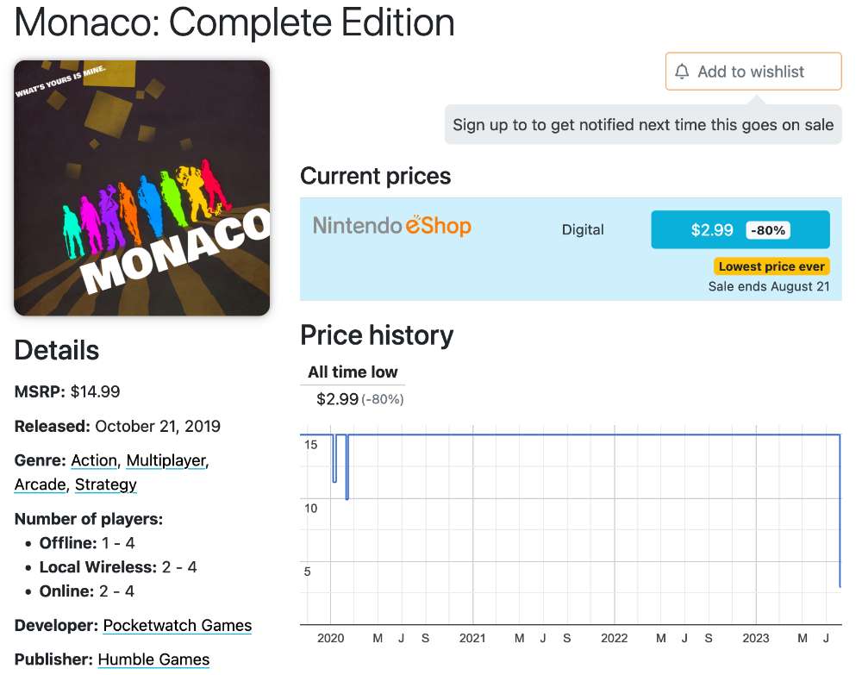
Task: Select the All time low tab
Action: click(353, 372)
